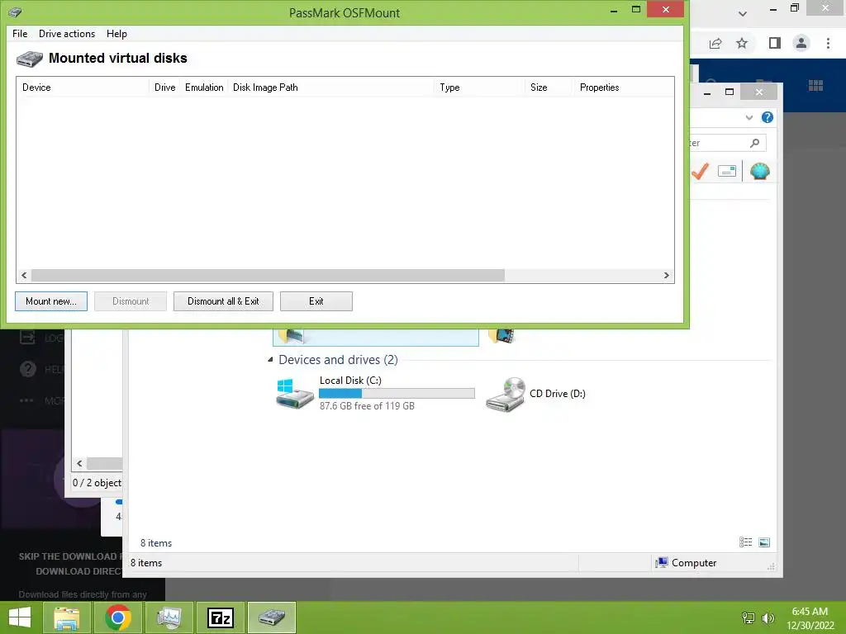Click the Exit button in OSFMount

coord(316,301)
